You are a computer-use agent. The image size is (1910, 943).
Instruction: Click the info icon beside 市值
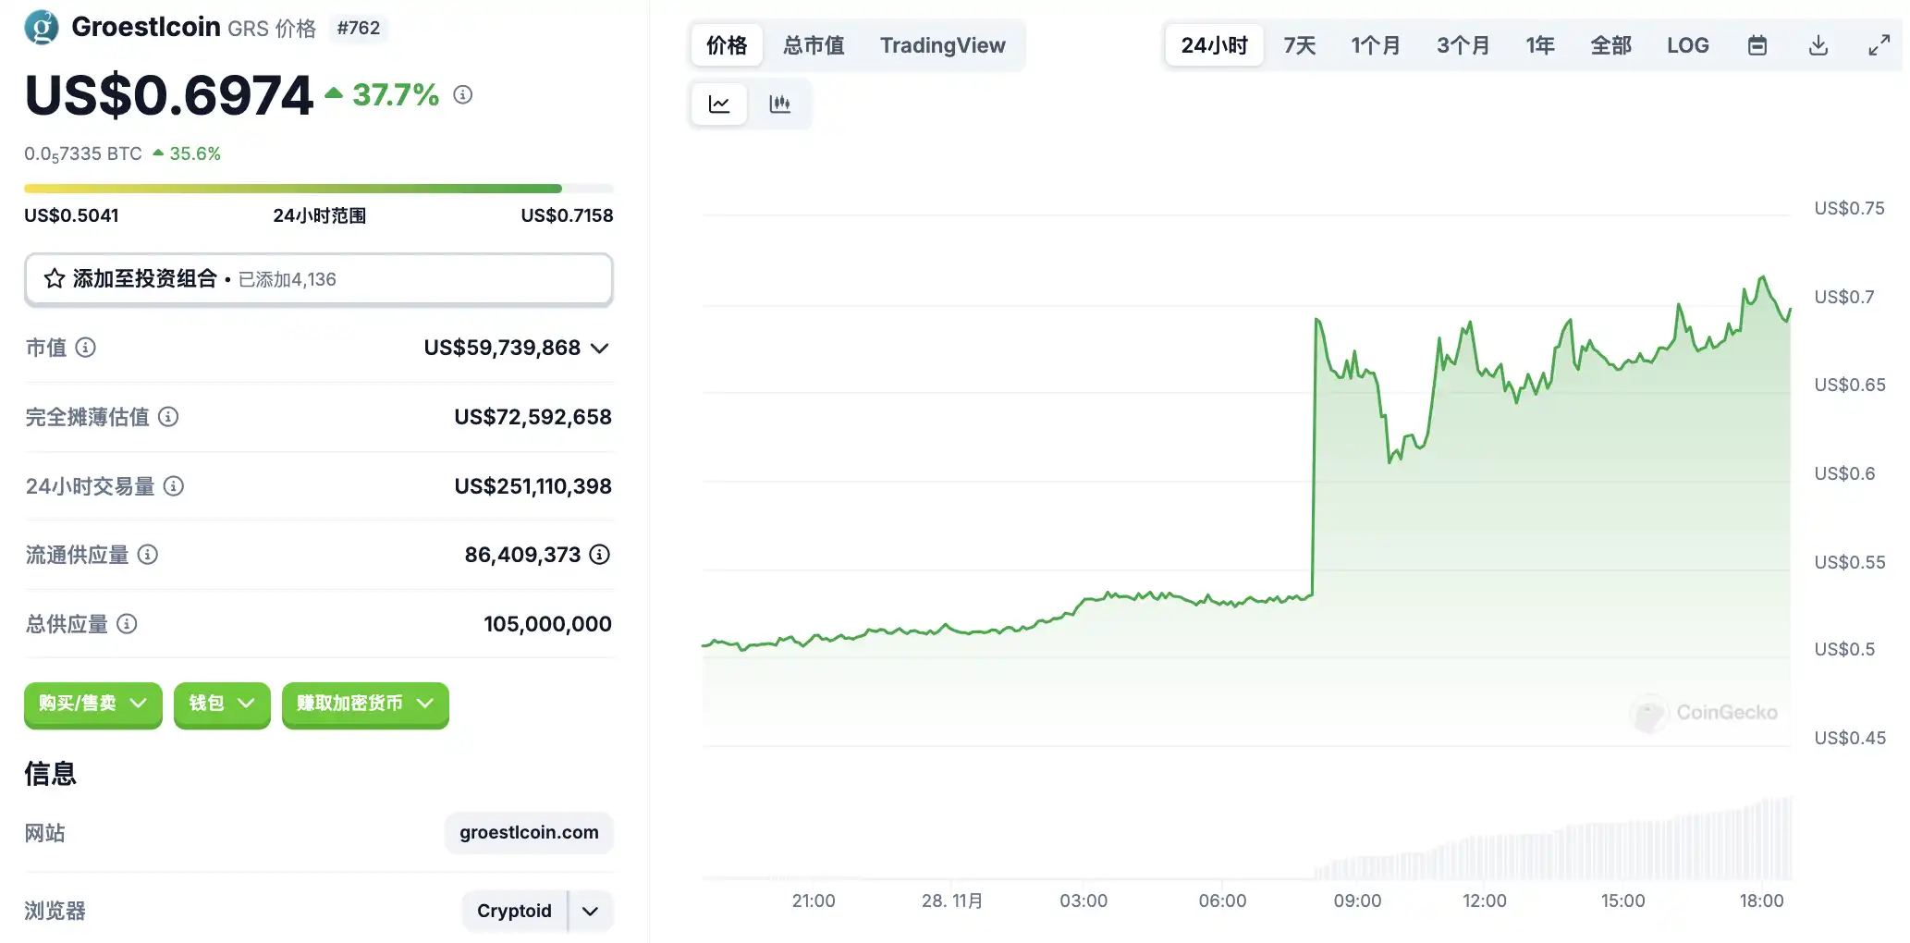tap(86, 348)
